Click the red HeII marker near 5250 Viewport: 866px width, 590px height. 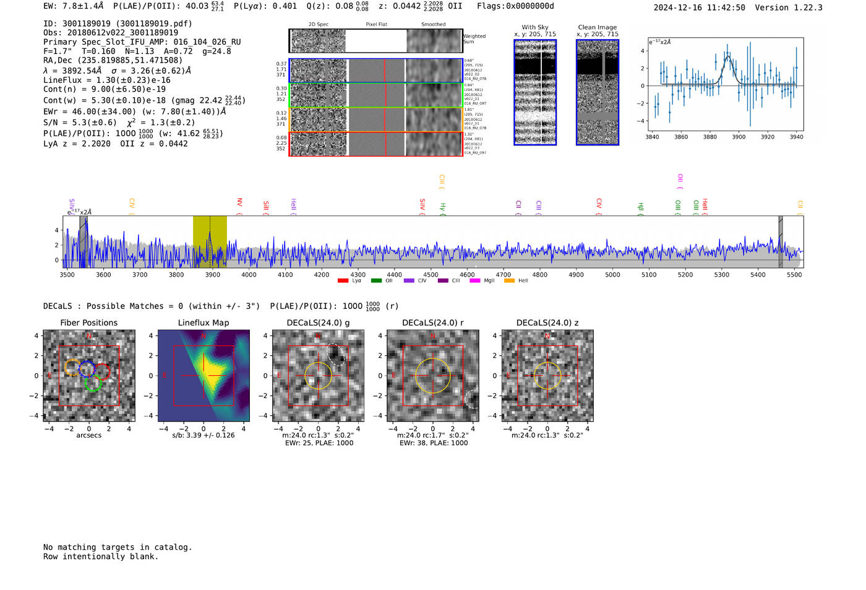coord(705,207)
